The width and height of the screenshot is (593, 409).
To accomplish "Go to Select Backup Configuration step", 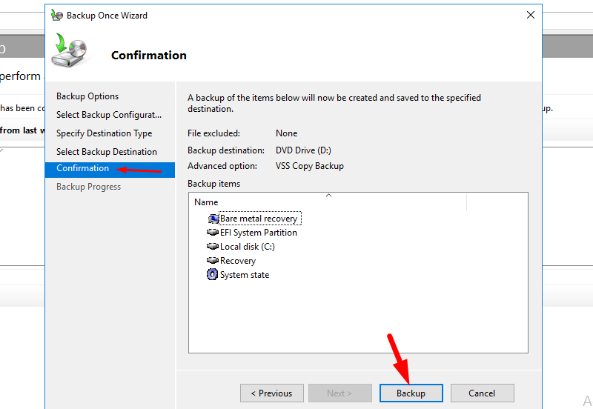I will (109, 115).
